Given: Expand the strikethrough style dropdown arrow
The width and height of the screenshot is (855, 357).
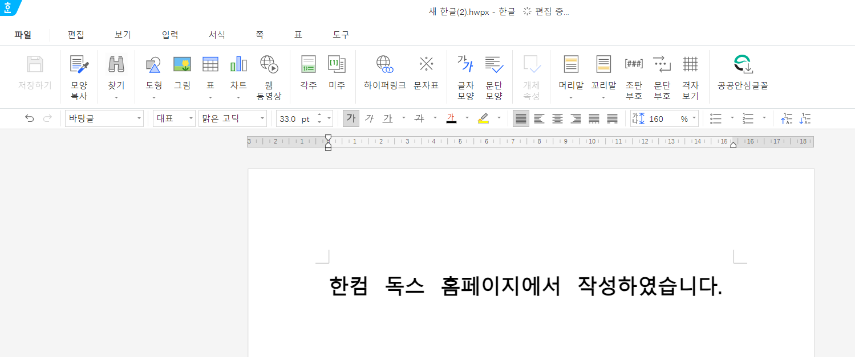Looking at the screenshot, I should click(435, 118).
